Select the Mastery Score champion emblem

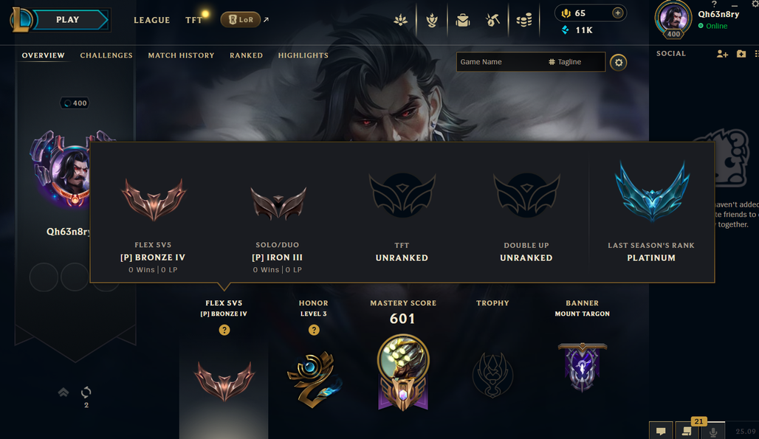[402, 373]
